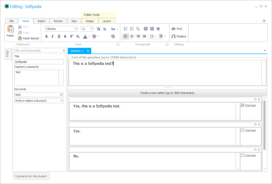This screenshot has width=272, height=184.
Task: Click Create a new option button
Action: 167,93
